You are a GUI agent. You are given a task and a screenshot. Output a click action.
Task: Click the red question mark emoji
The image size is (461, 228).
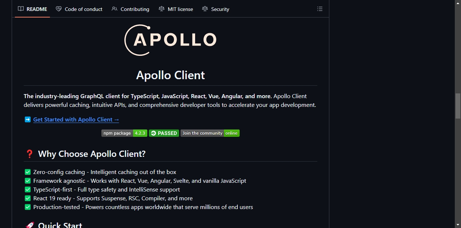(30, 154)
